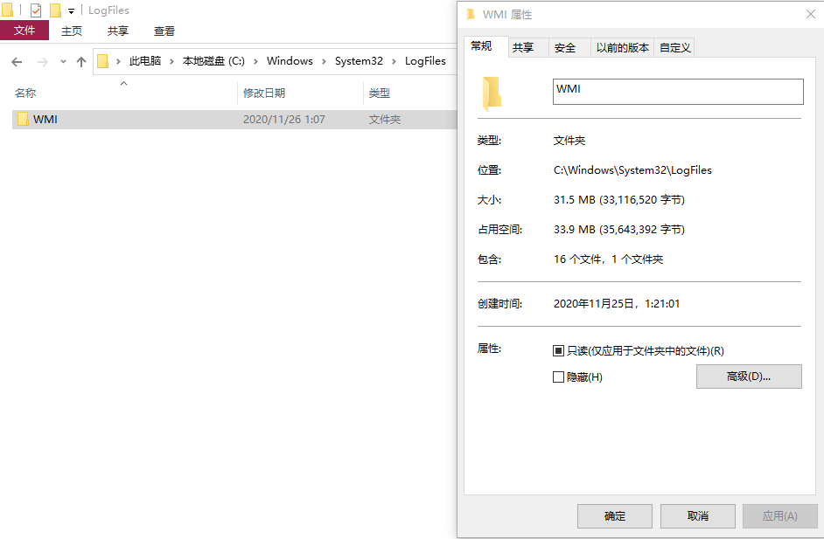The image size is (824, 539).
Task: Click the 16 个文件，1 个文件夹 contents text
Action: click(609, 259)
